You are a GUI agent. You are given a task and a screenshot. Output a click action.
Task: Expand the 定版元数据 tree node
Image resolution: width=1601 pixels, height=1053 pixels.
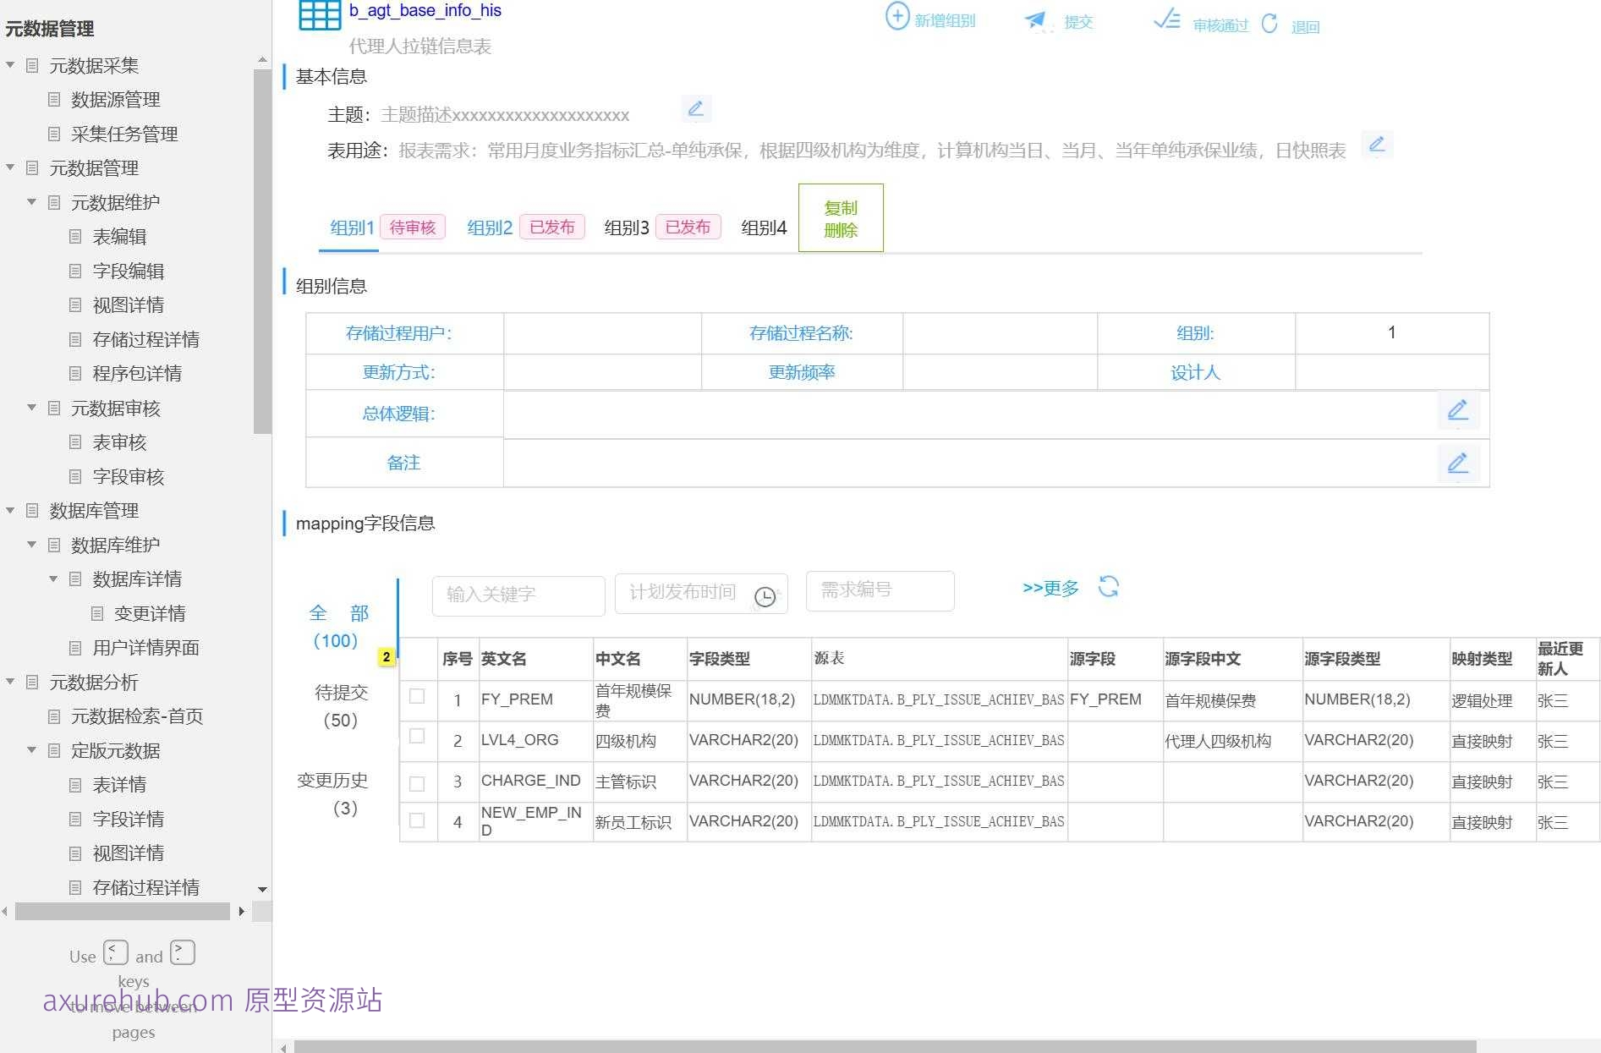[32, 751]
